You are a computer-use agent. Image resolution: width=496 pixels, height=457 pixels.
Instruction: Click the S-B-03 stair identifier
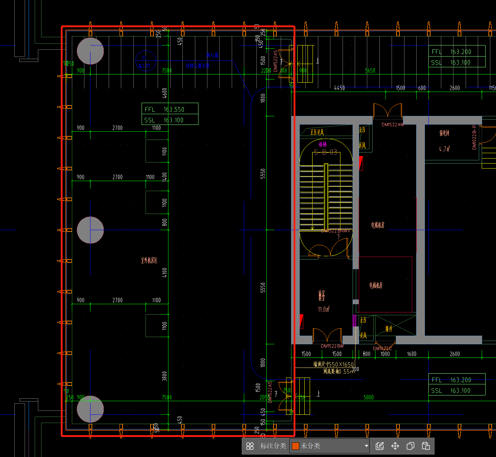click(325, 152)
